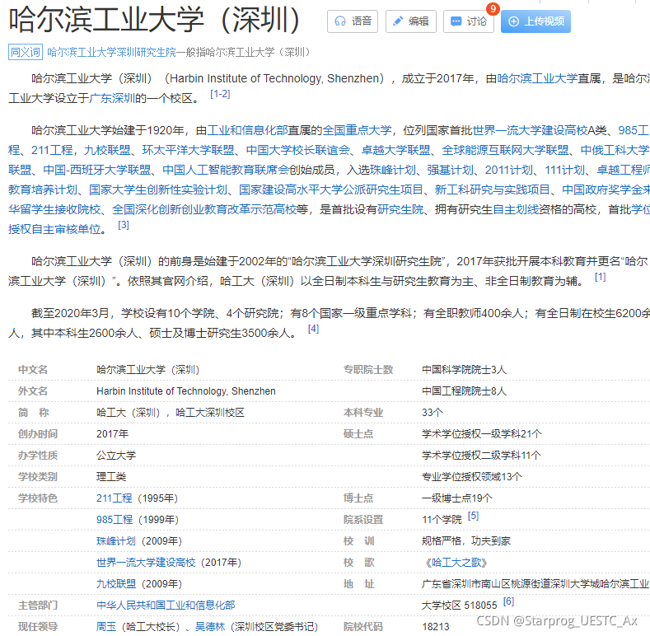Screen dimensions: 650x636
Task: Select the 学术学位授权一级学科21个 value
Action: (x=482, y=434)
